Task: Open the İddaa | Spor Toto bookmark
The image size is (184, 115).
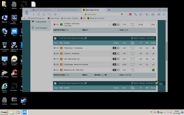Action: click(96, 18)
